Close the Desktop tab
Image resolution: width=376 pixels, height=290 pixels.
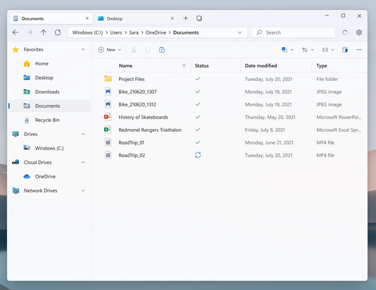(173, 18)
